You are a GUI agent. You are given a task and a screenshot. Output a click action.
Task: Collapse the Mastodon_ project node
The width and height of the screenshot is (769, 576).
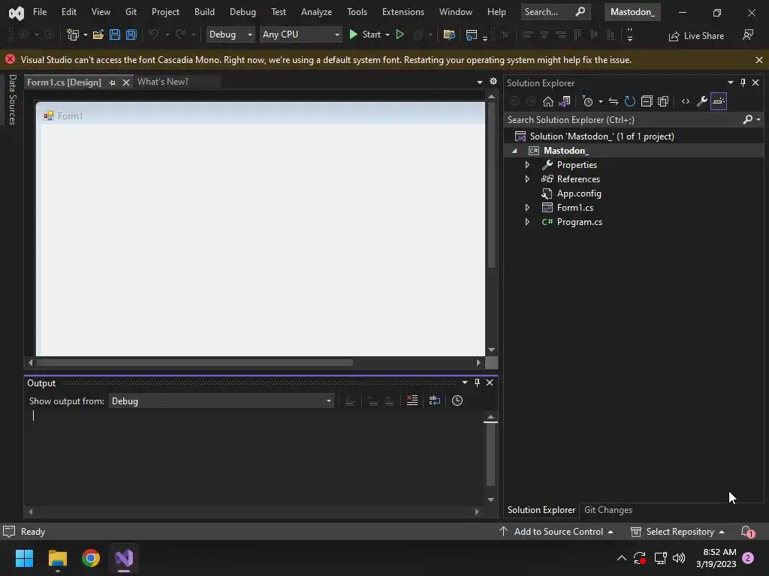coord(514,151)
